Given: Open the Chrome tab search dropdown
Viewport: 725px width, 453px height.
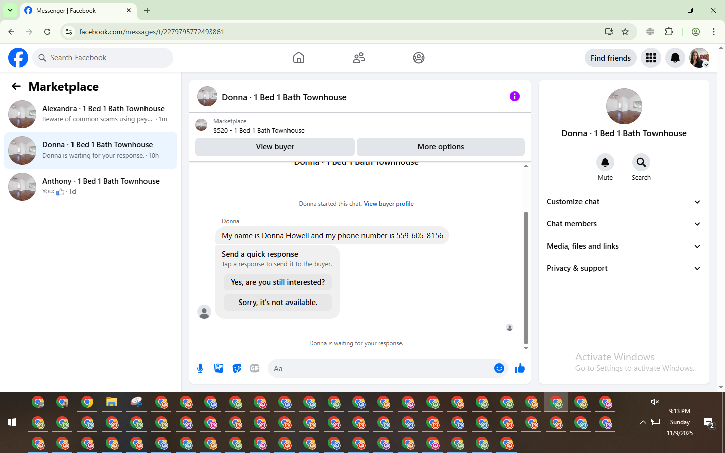Looking at the screenshot, I should 10,10.
